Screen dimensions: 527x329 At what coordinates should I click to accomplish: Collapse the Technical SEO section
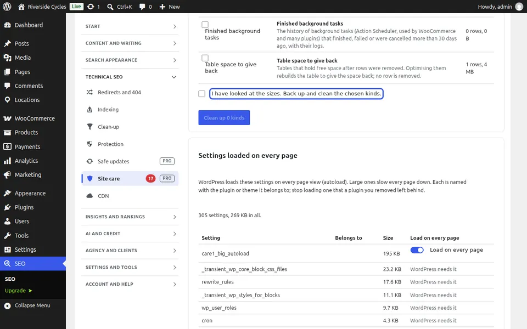point(130,77)
